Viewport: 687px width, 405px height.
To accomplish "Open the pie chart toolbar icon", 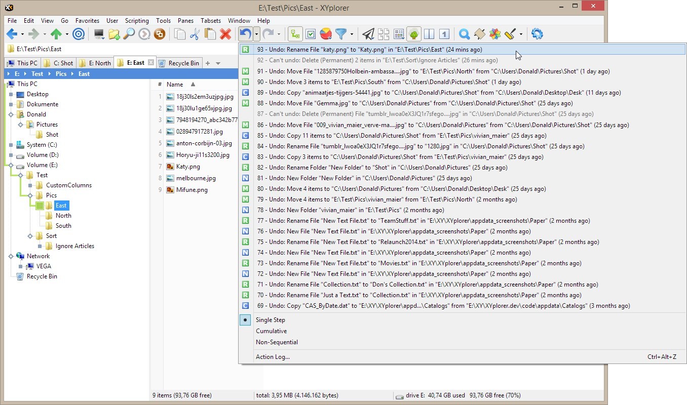I will 326,34.
